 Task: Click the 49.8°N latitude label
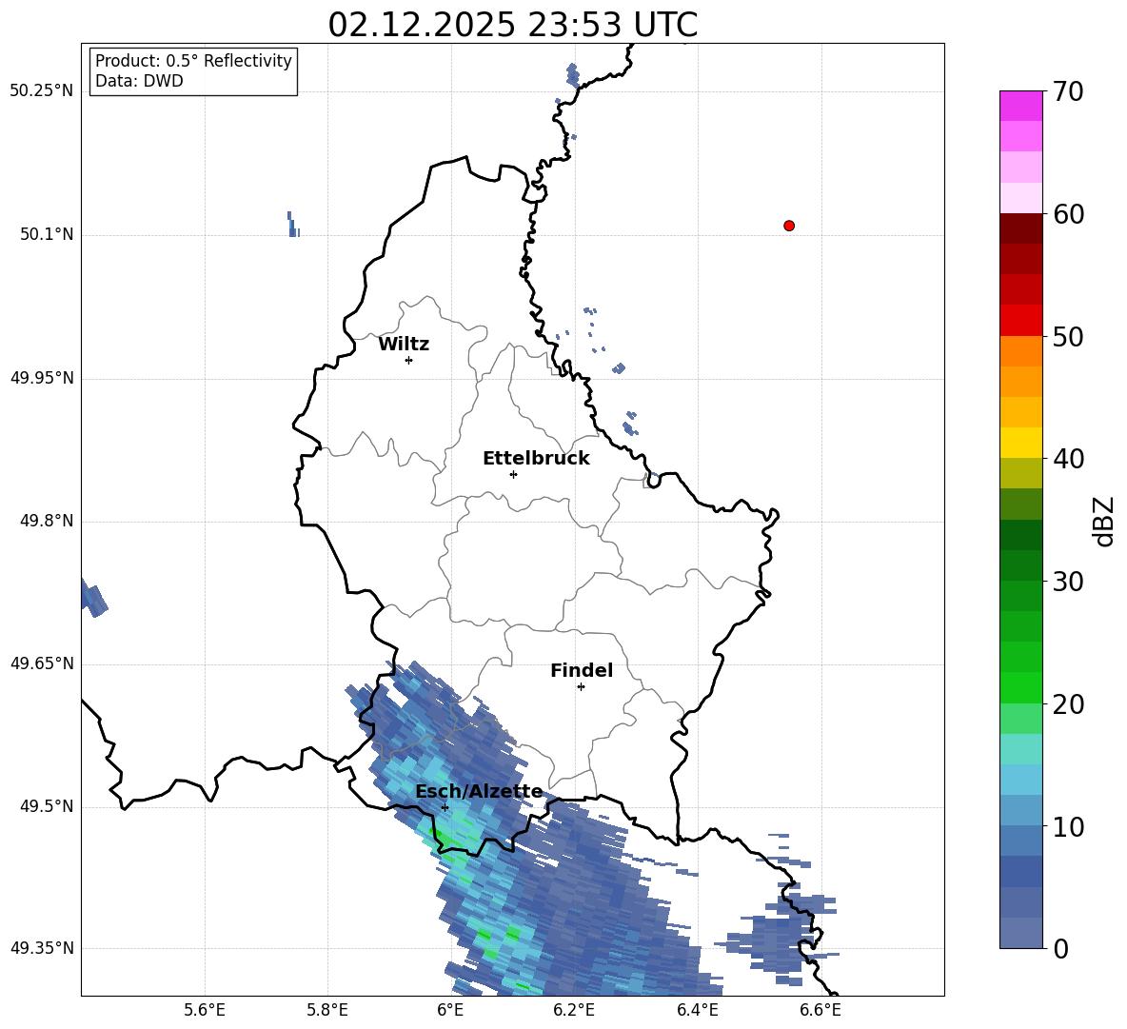point(46,521)
